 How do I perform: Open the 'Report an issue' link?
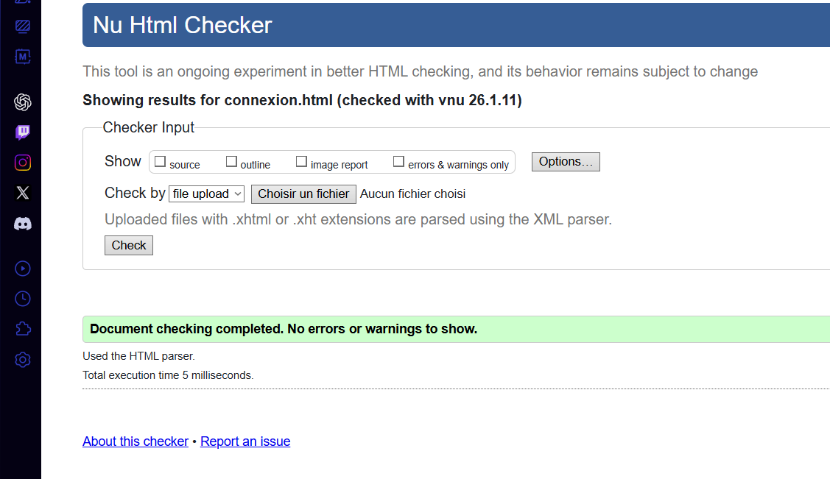click(x=245, y=441)
